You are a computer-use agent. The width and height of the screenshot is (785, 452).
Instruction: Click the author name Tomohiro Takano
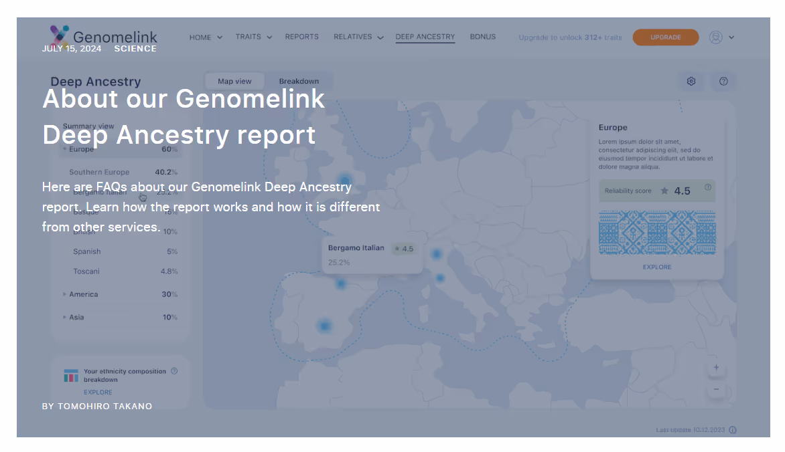coord(104,406)
